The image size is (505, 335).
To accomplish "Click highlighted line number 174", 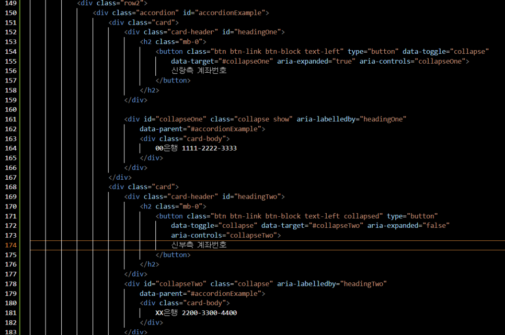I will pos(10,245).
